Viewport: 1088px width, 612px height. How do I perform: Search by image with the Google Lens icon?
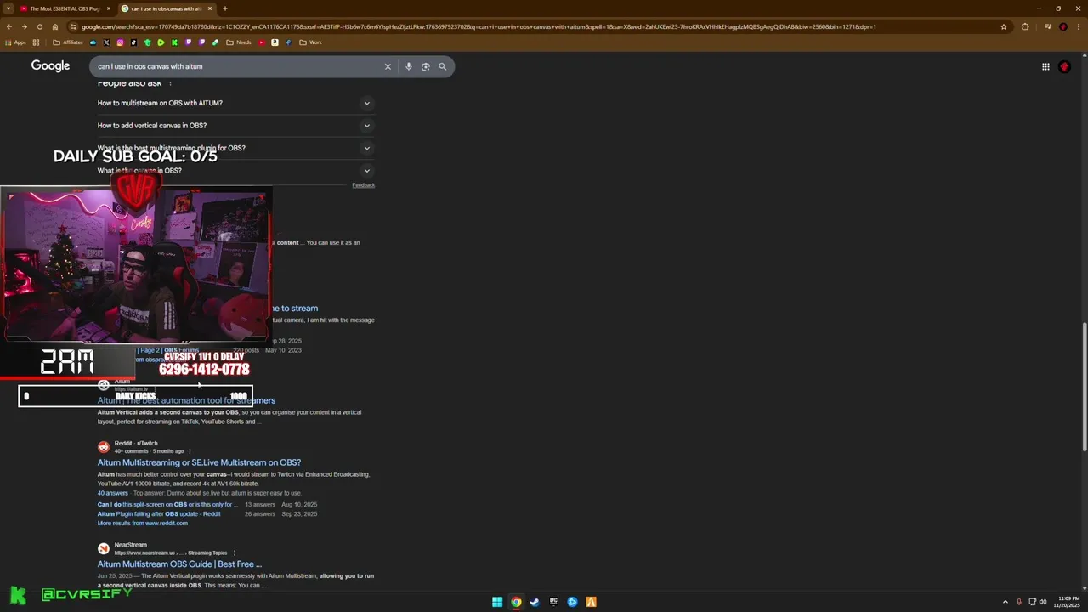(x=426, y=66)
